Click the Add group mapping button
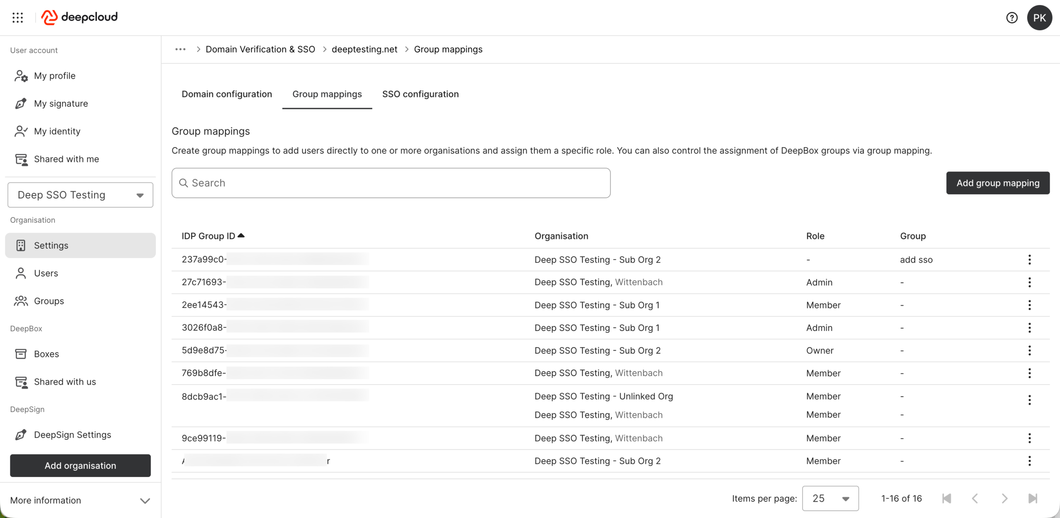The image size is (1060, 518). point(997,183)
